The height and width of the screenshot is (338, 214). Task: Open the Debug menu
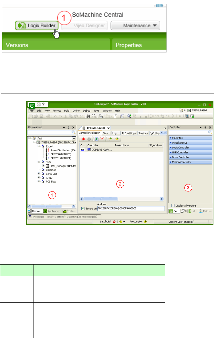tap(87, 110)
